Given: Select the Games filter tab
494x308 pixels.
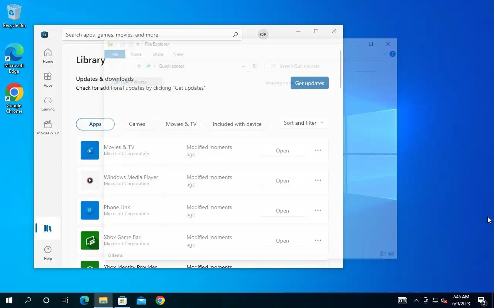Looking at the screenshot, I should pyautogui.click(x=137, y=124).
